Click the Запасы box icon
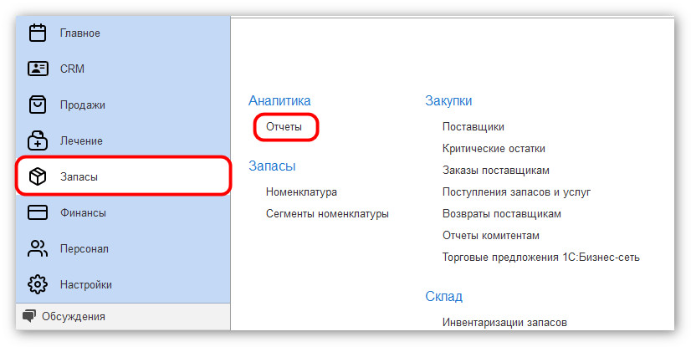This screenshot has width=691, height=347. (38, 176)
